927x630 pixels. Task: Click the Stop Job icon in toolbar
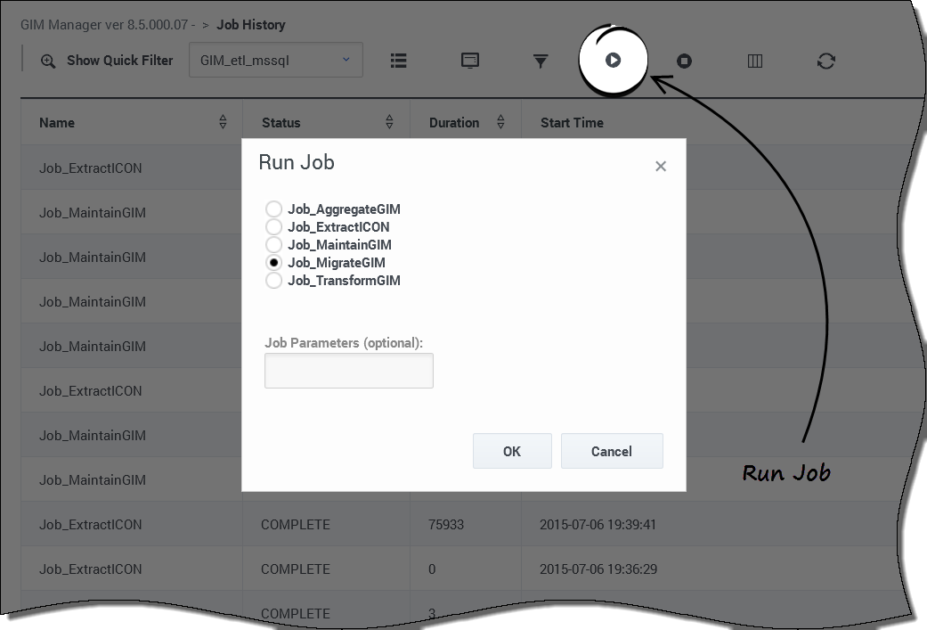684,61
